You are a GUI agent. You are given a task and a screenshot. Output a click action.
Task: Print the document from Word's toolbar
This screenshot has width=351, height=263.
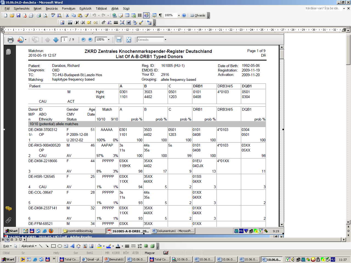point(39,15)
